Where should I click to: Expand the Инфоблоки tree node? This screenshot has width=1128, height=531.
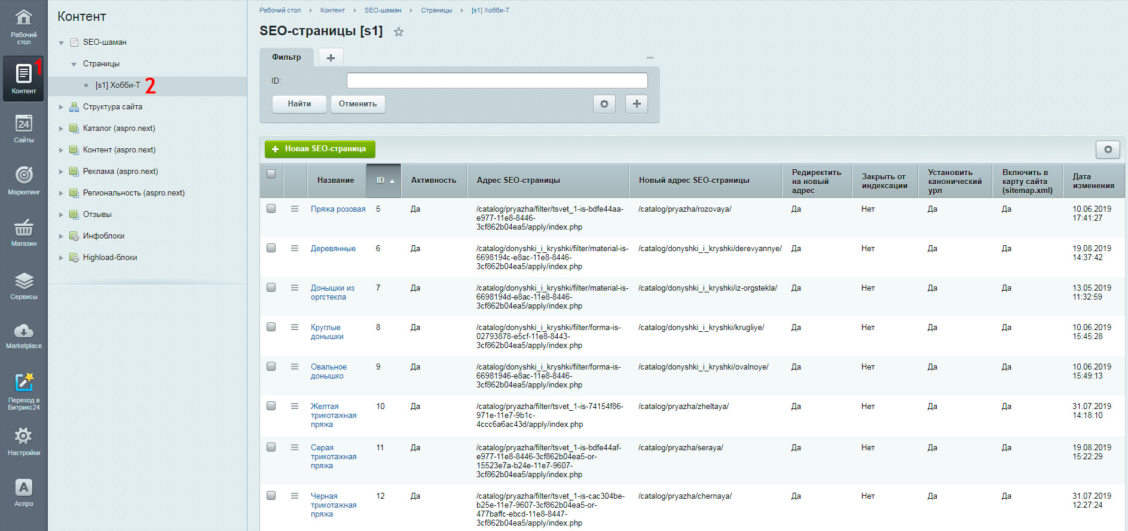pos(61,236)
